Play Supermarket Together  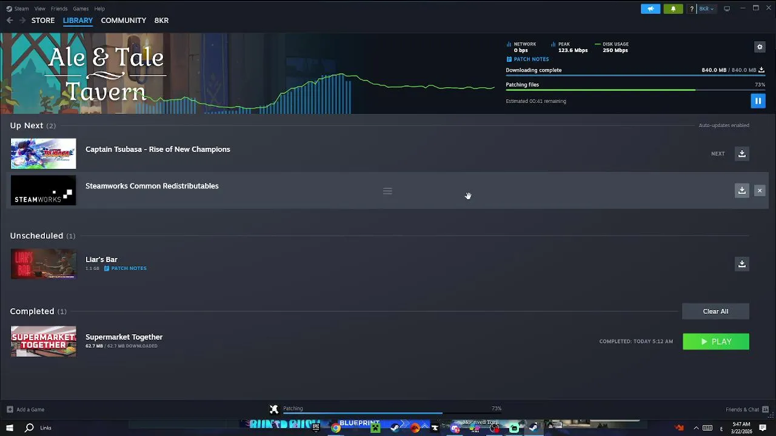(x=716, y=342)
